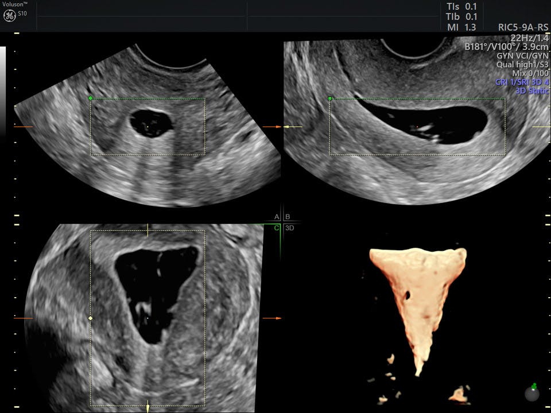Select green diamond ROI handle in plane A
Screen dimensions: 551x413
point(91,98)
